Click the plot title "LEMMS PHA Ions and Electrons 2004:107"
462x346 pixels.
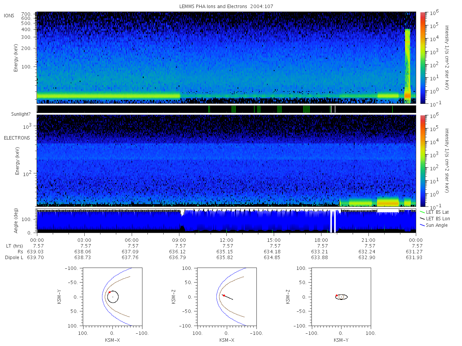226,7
